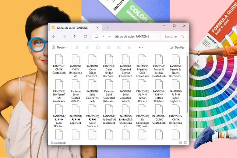Select PANTONE Color Bridge Uncoated file
The height and width of the screenshot is (158, 237).
109,66
